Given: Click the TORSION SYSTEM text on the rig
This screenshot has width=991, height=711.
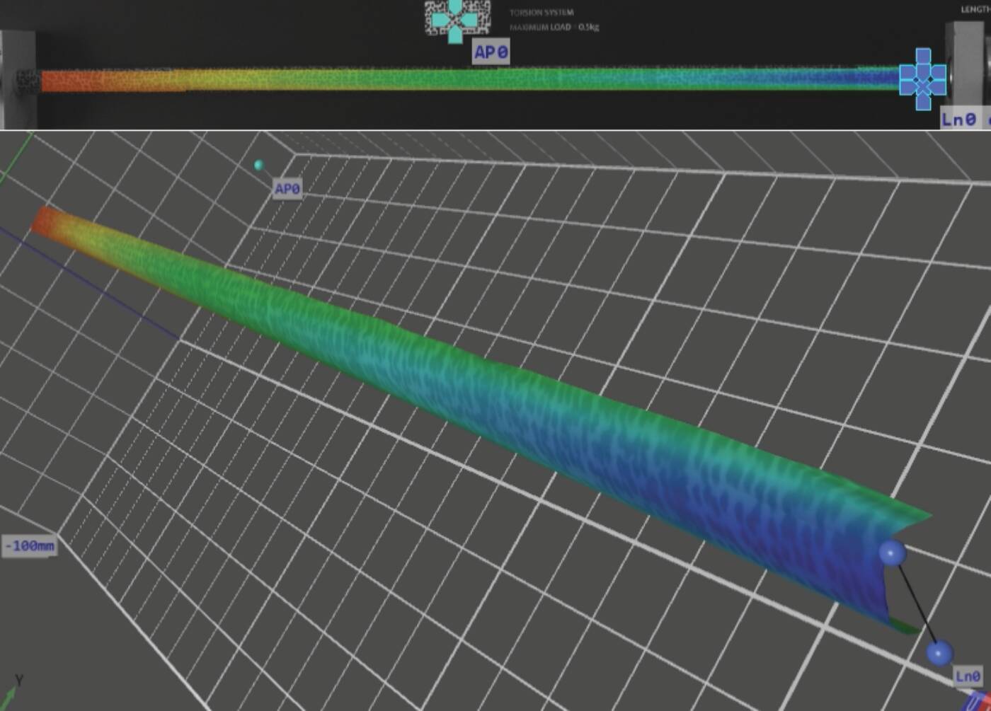Looking at the screenshot, I should 542,12.
